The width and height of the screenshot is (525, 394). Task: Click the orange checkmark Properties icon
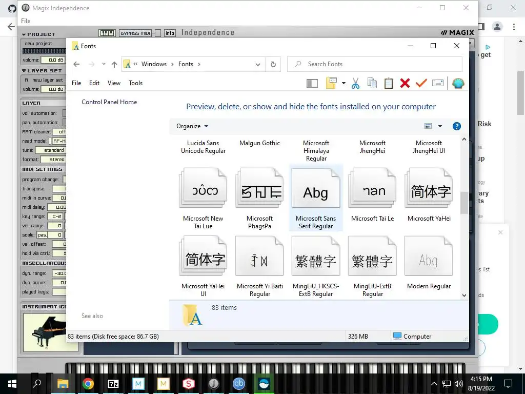point(421,83)
